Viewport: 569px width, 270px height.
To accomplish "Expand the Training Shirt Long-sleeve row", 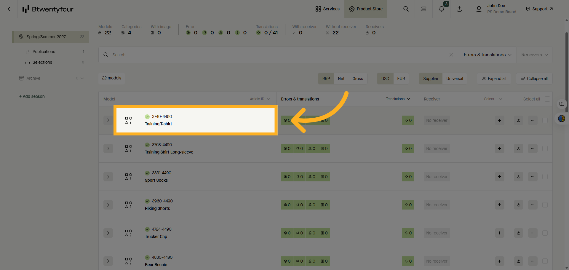I will coord(108,148).
